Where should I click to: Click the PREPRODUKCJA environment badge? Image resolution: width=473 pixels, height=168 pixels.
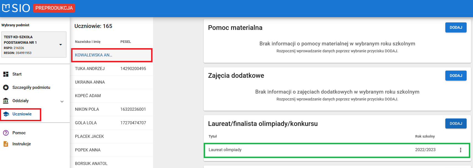point(54,8)
